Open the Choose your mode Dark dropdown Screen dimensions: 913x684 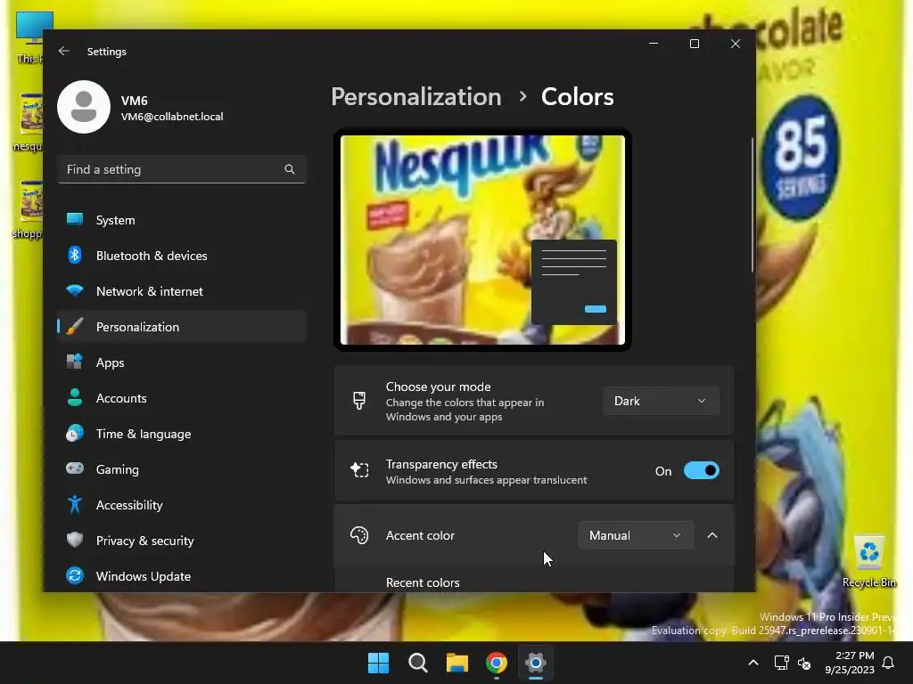pyautogui.click(x=661, y=401)
